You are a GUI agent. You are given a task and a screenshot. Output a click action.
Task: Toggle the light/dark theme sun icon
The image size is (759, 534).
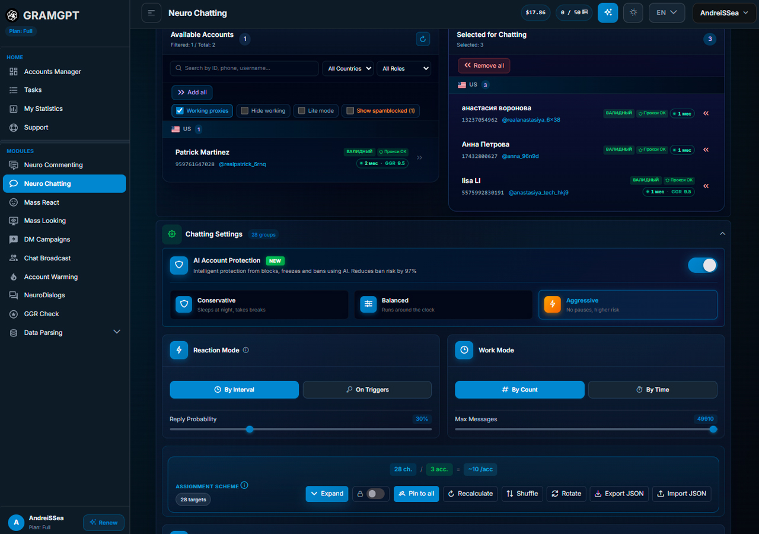(633, 12)
